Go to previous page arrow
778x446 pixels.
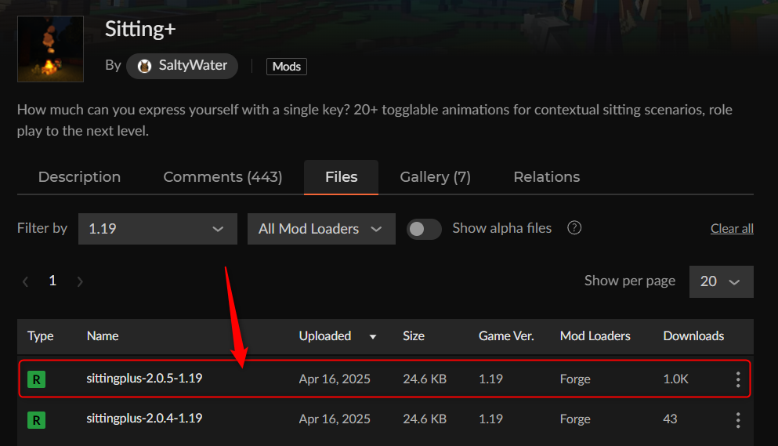[x=26, y=281]
